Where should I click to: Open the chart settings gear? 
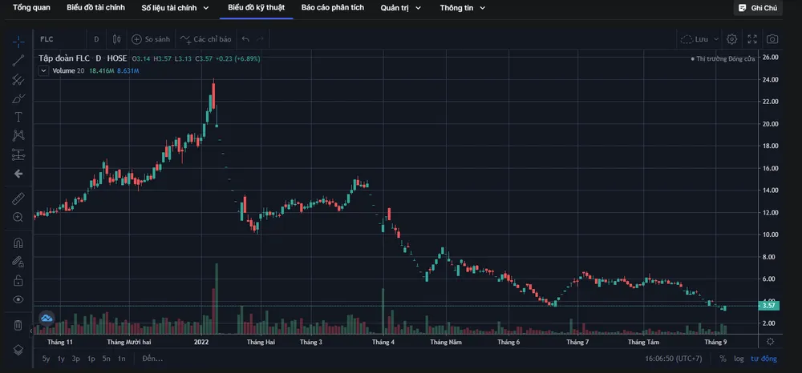pyautogui.click(x=731, y=38)
